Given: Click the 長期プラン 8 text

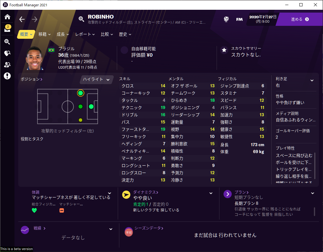Looking at the screenshot, I should 246,203.
